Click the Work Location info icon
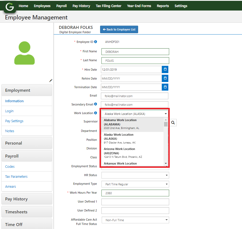The width and height of the screenshot is (242, 229). 96,113
